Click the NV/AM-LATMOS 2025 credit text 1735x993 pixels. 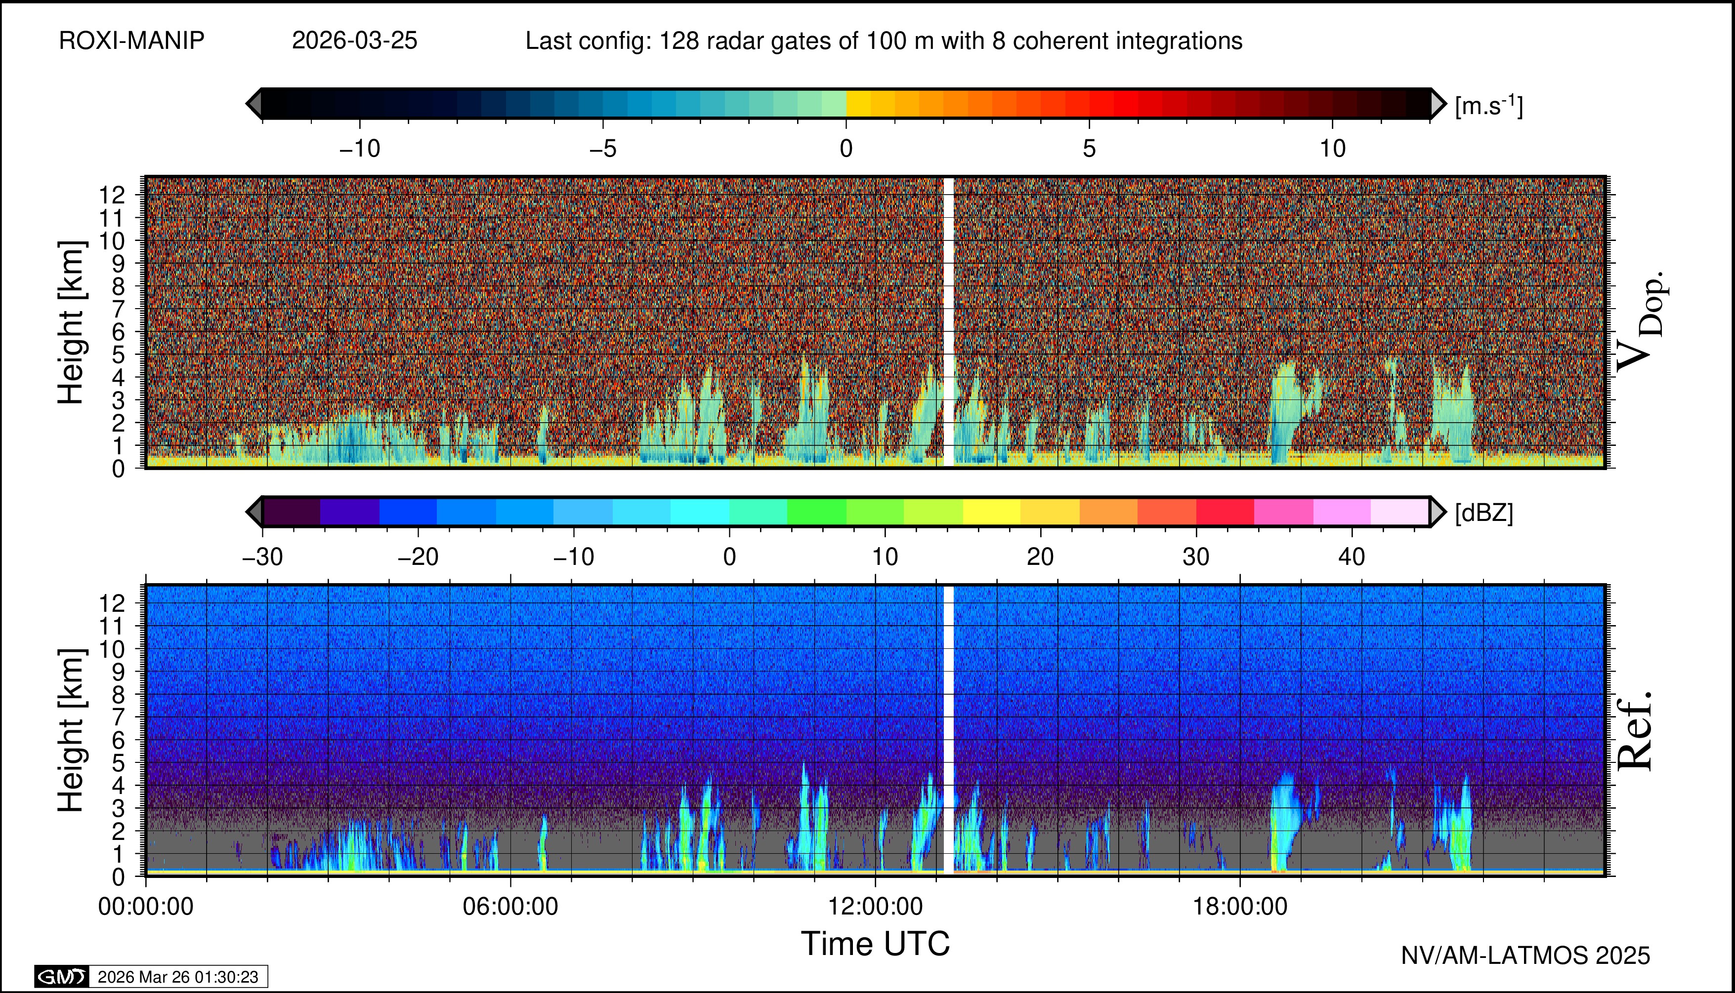click(1525, 955)
